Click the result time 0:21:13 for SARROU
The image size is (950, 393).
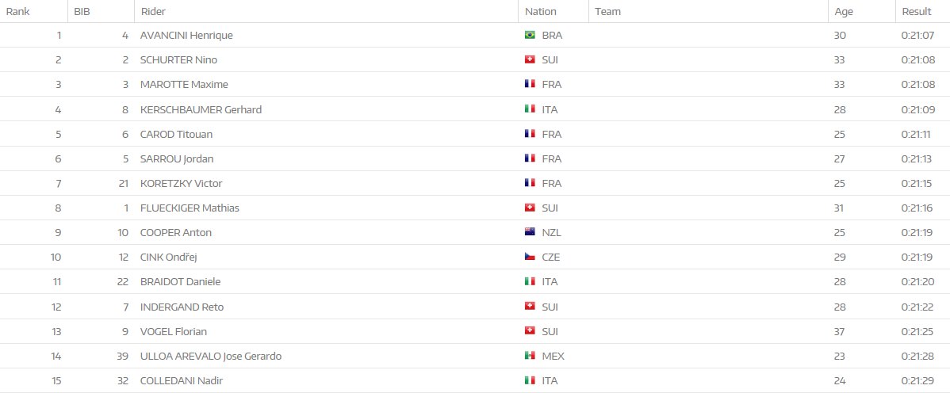(917, 159)
